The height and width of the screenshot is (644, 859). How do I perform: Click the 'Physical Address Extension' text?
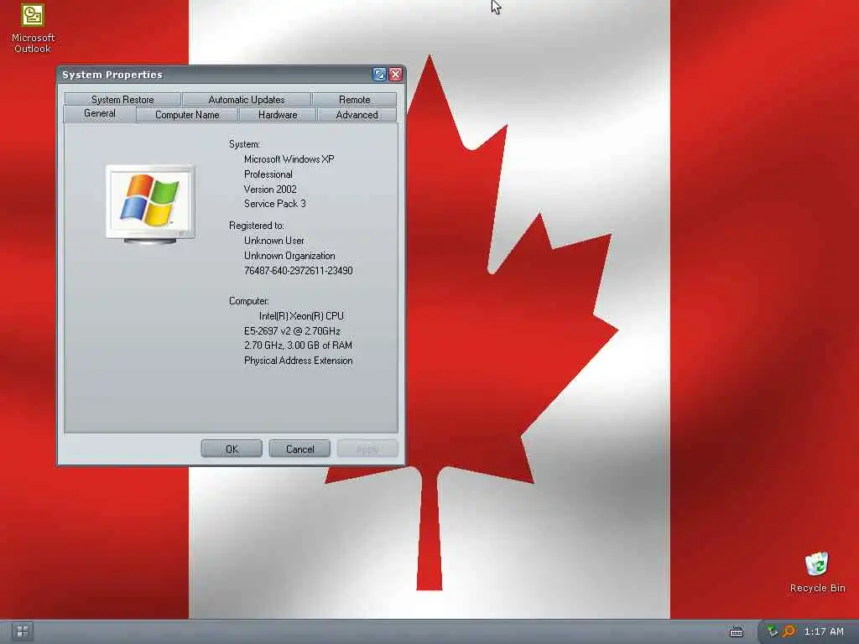tap(298, 361)
